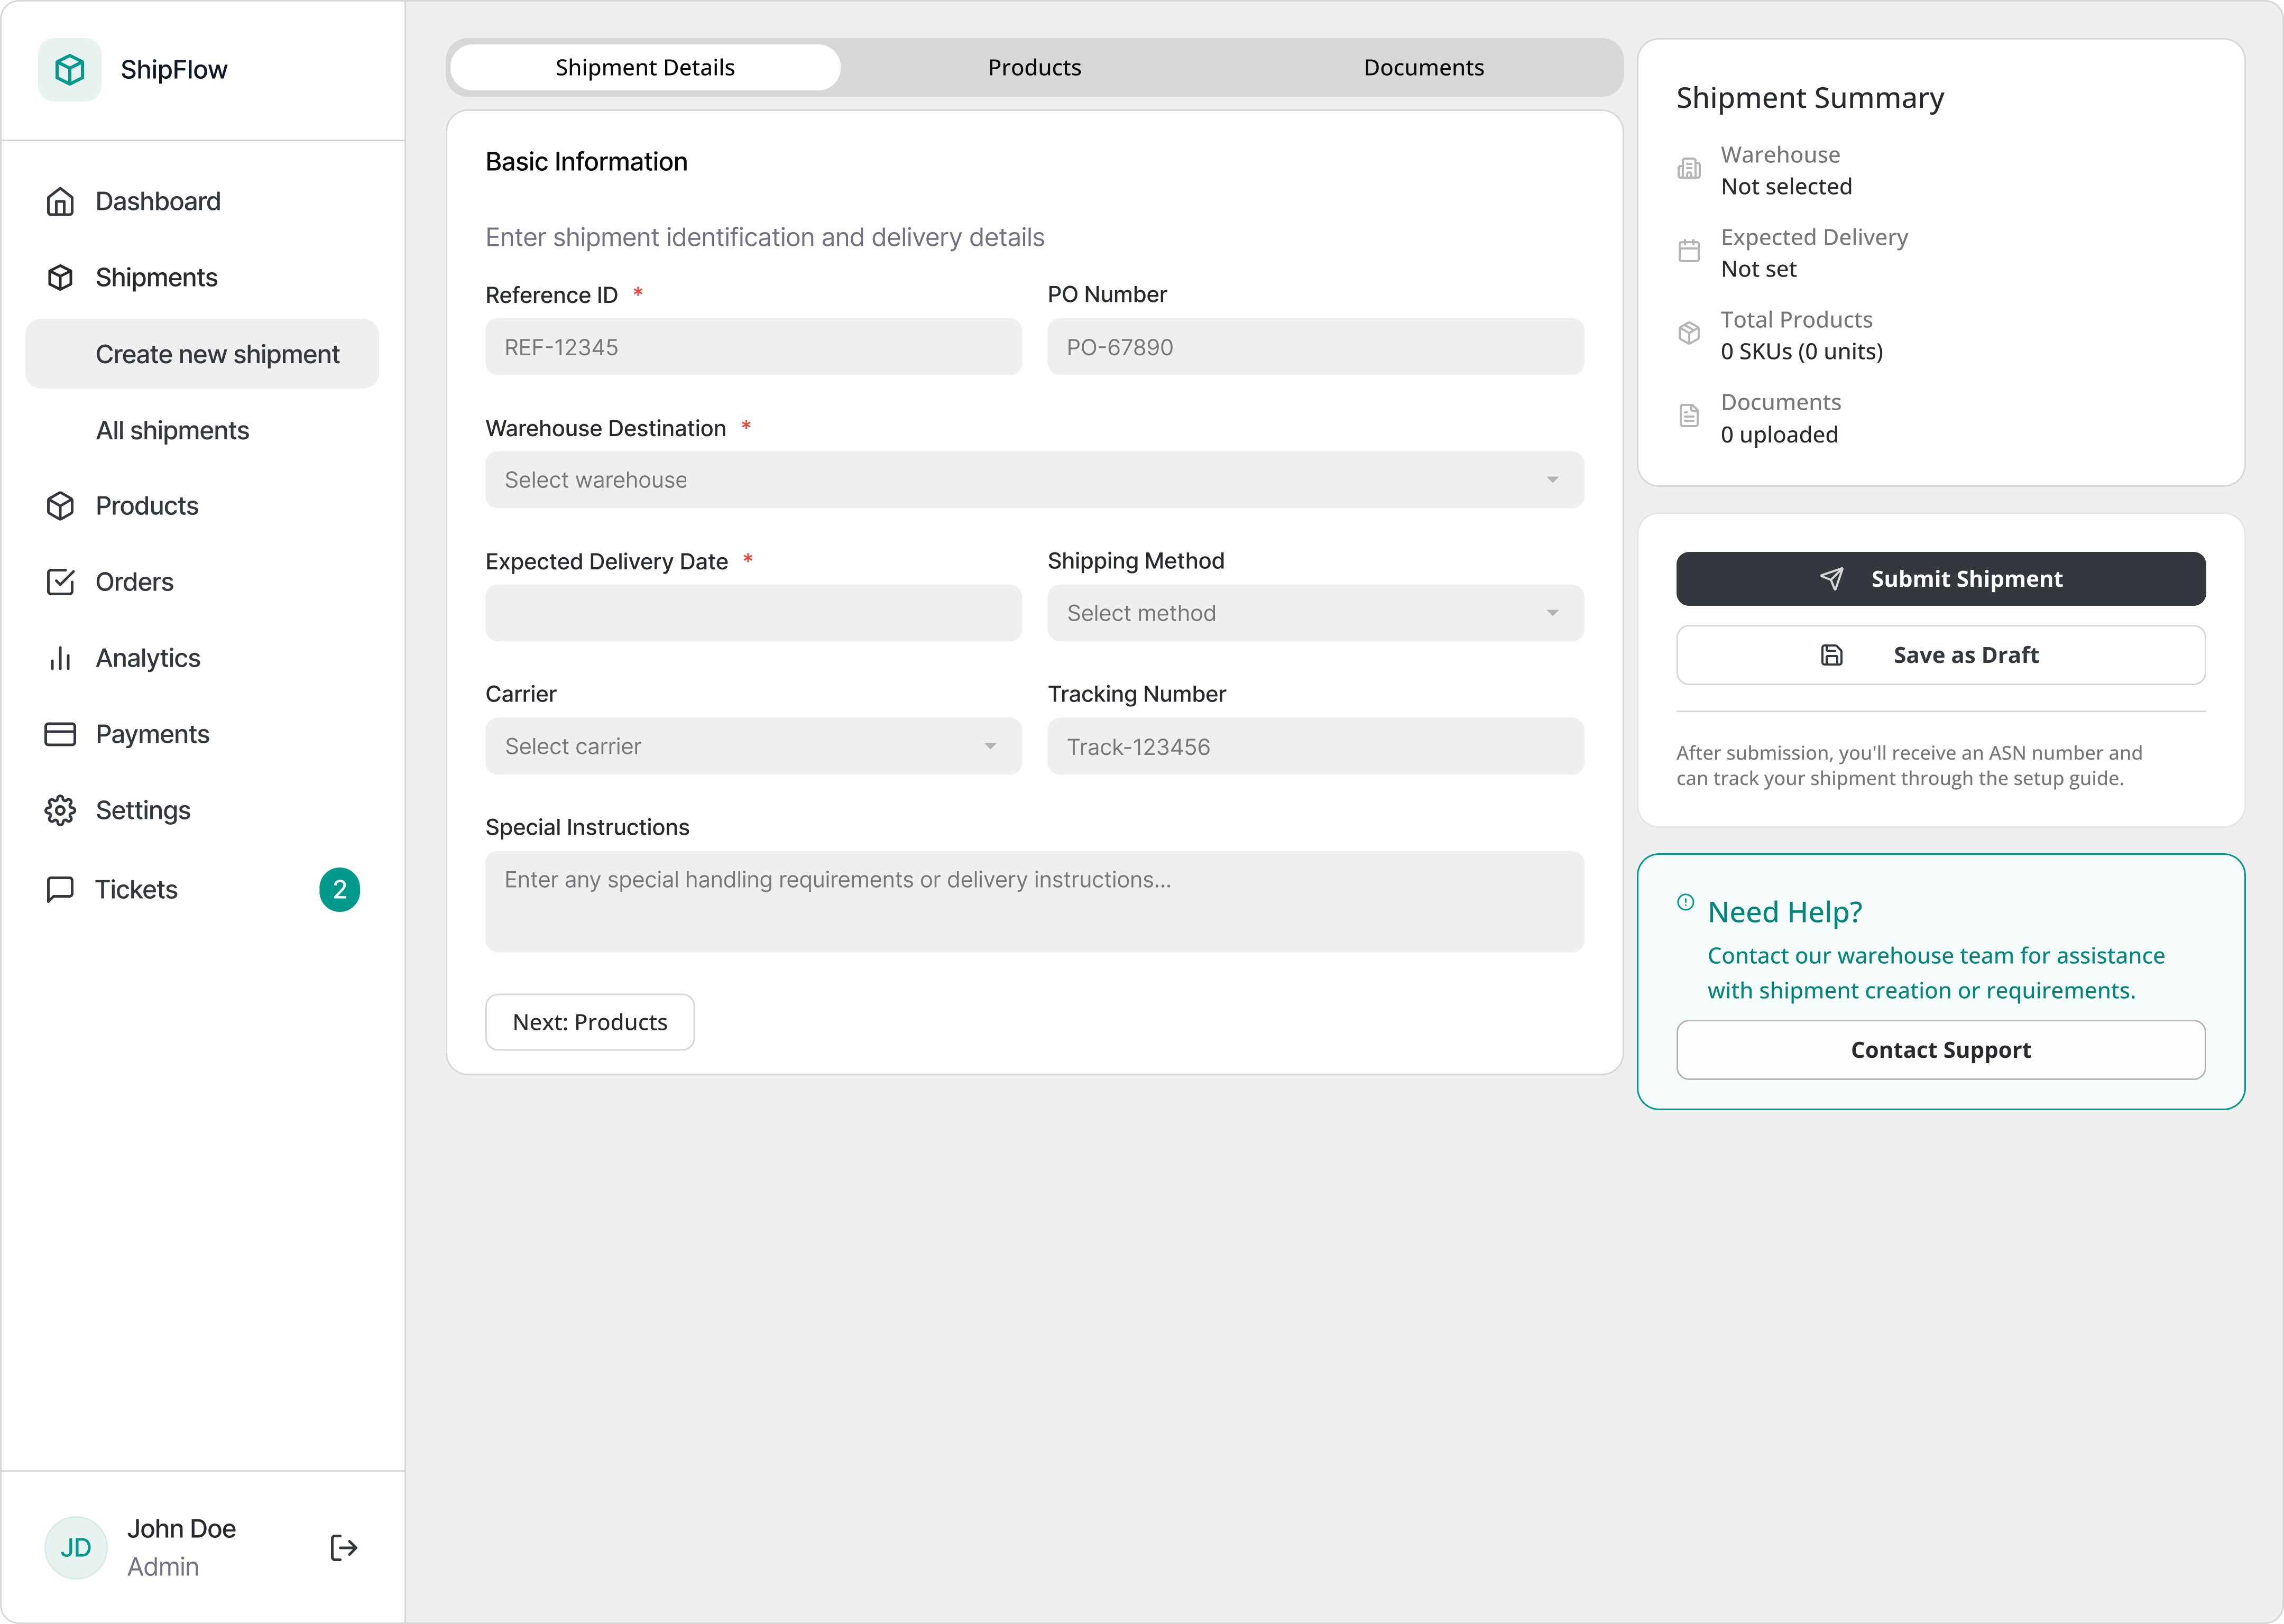Click the notification badge on Tickets
The height and width of the screenshot is (1624, 2284).
pos(339,889)
